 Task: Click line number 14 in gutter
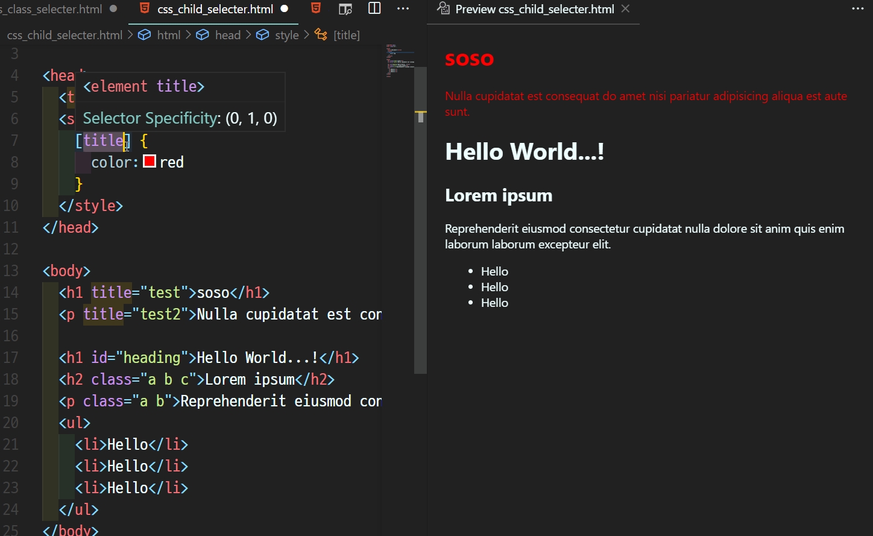(x=11, y=292)
